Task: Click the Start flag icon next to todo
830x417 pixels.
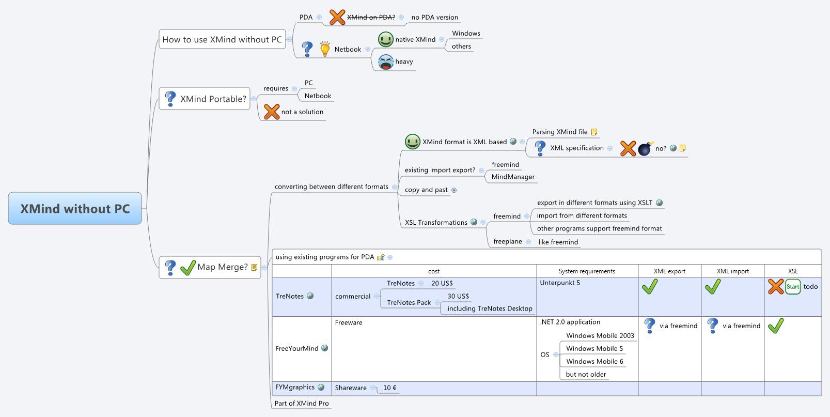Action: [793, 287]
